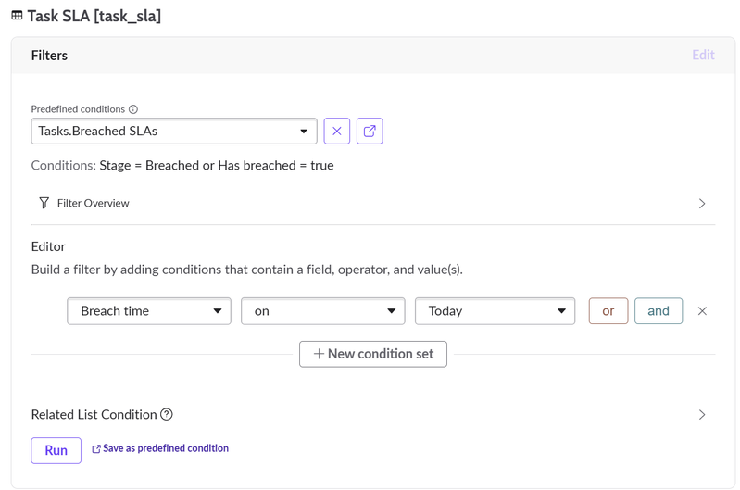This screenshot has height=490, width=740.
Task: Click the predefined conditions info icon
Action: point(133,109)
